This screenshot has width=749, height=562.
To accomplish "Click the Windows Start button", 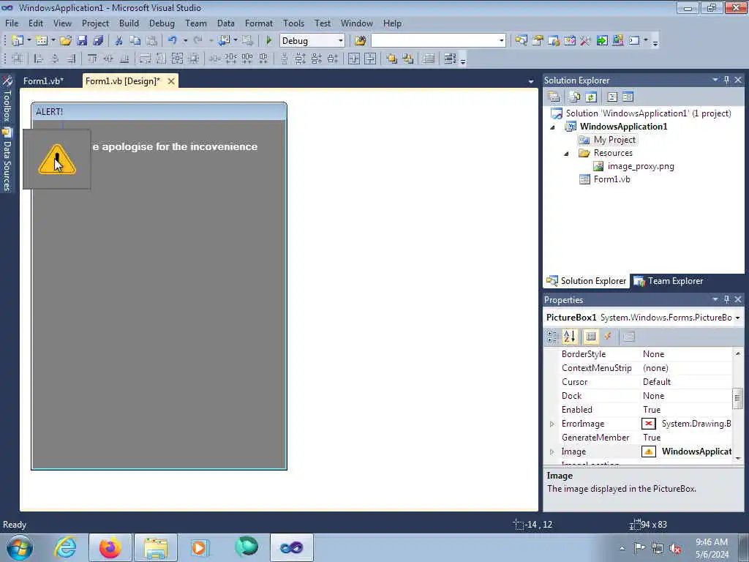I will coord(20,547).
